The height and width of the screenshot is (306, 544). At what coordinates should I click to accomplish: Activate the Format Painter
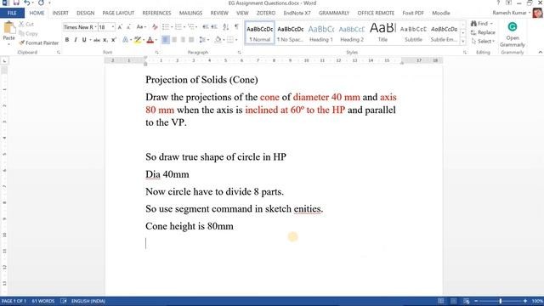(39, 42)
